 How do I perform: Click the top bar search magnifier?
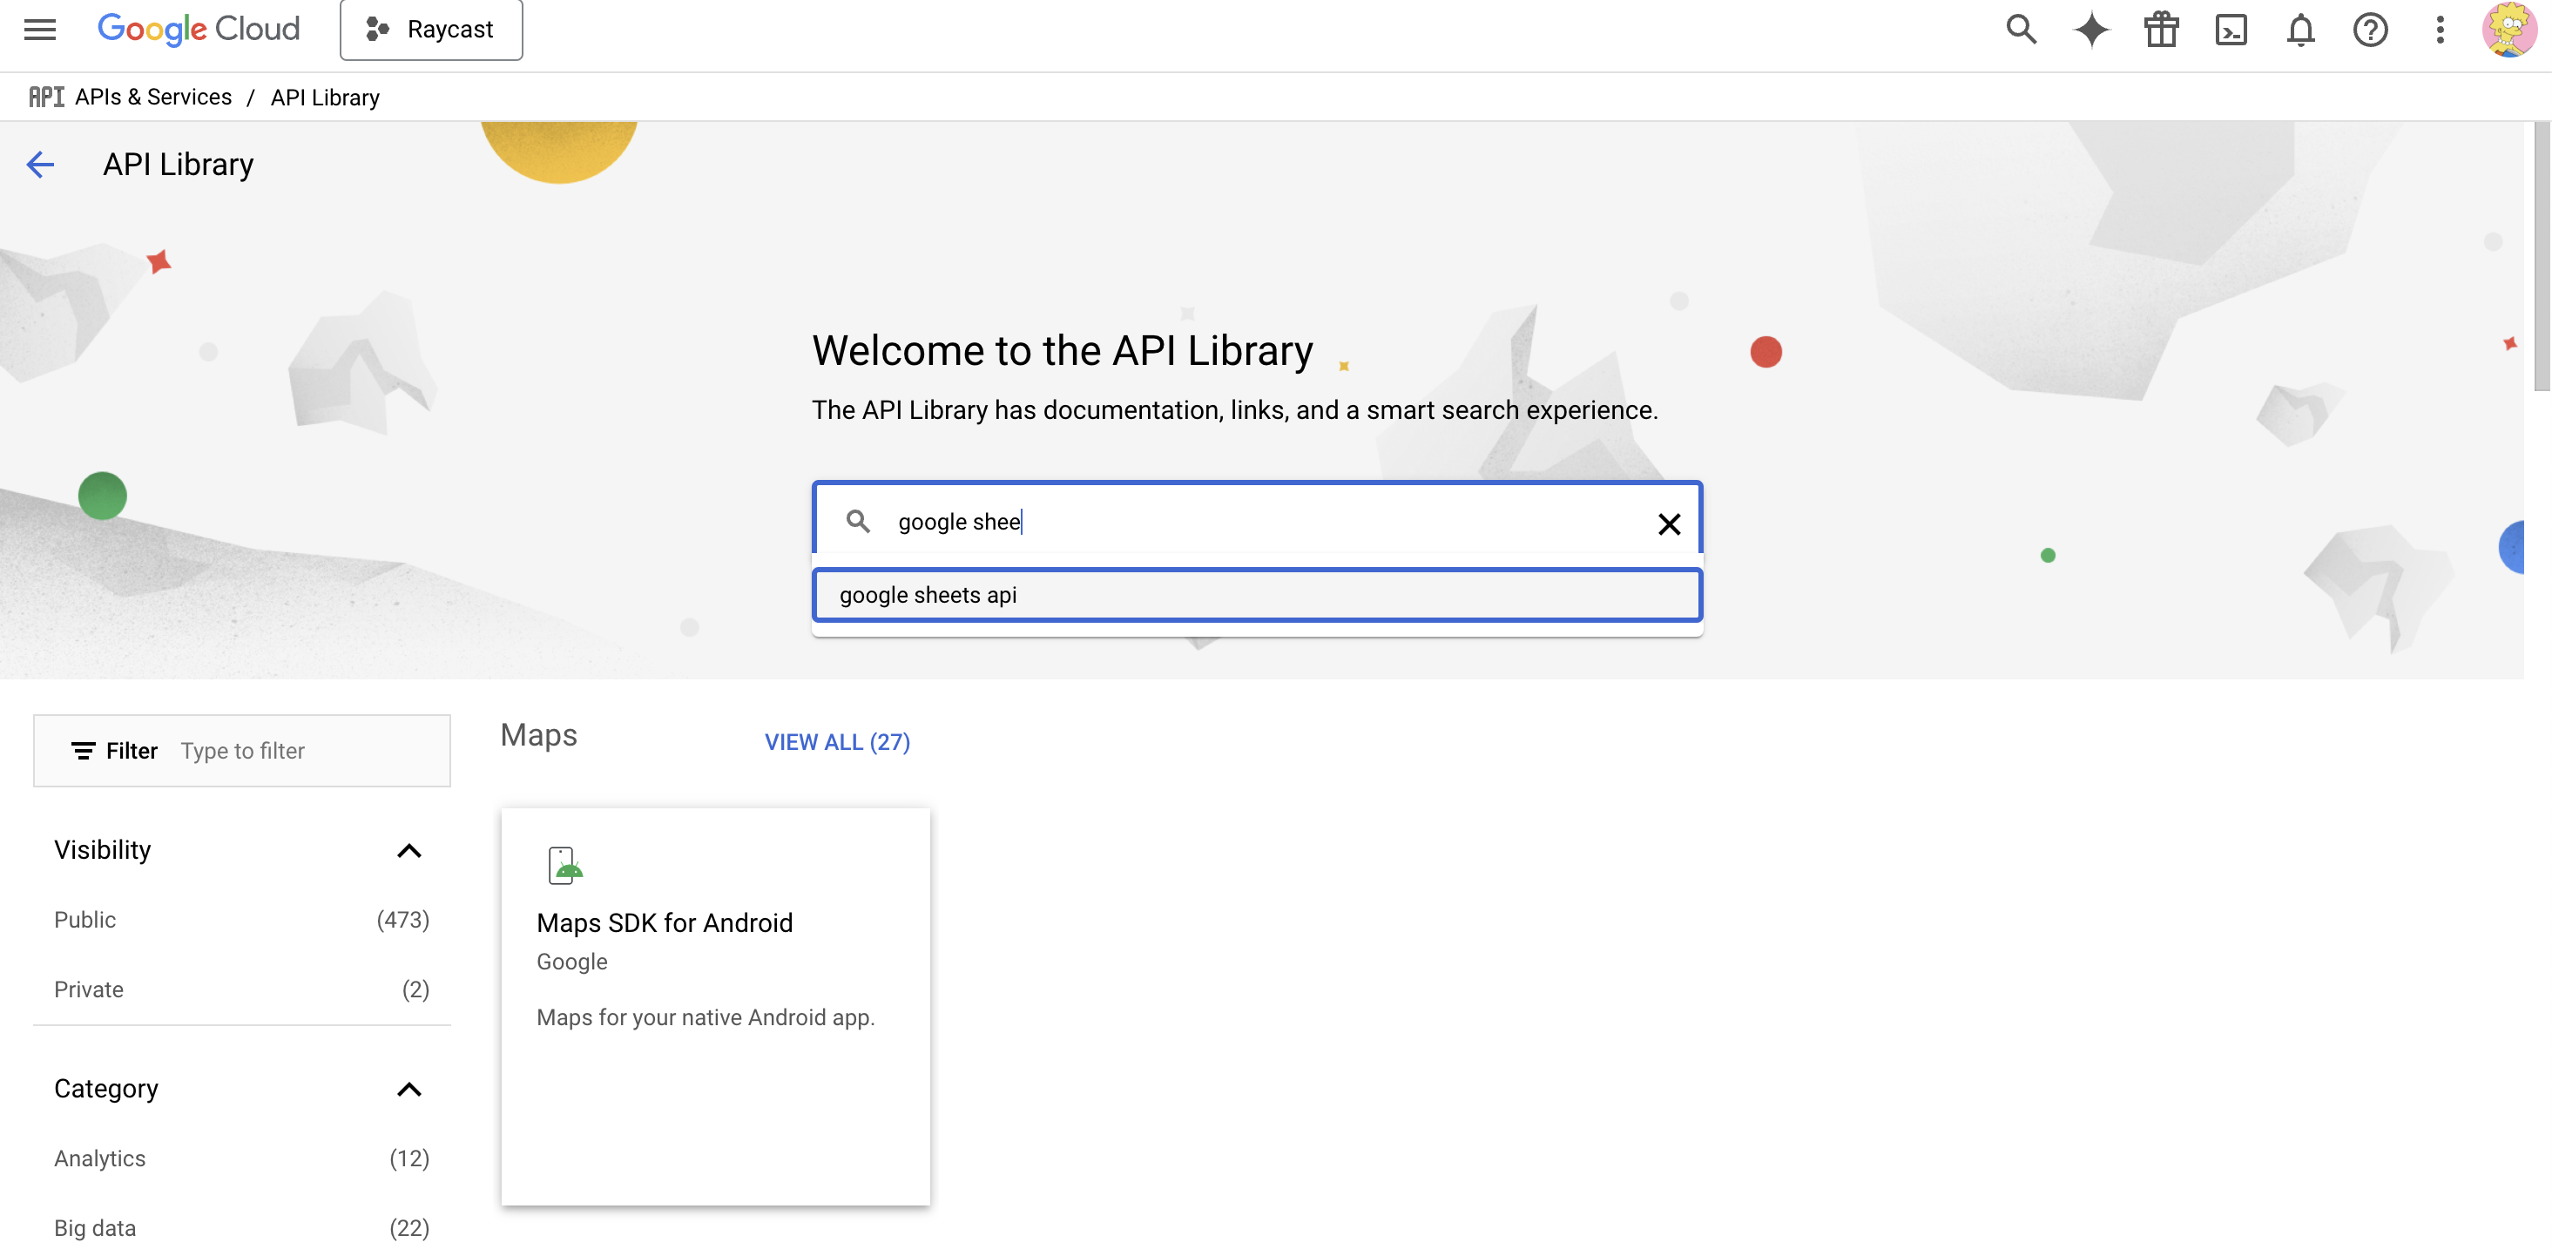point(2021,30)
